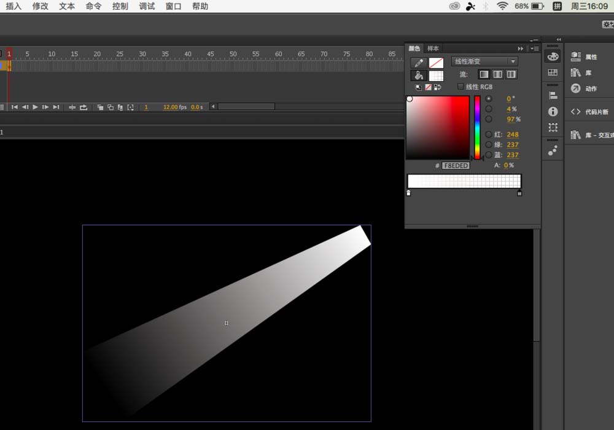The width and height of the screenshot is (614, 430).
Task: Switch to the 样本 tab
Action: pos(433,49)
